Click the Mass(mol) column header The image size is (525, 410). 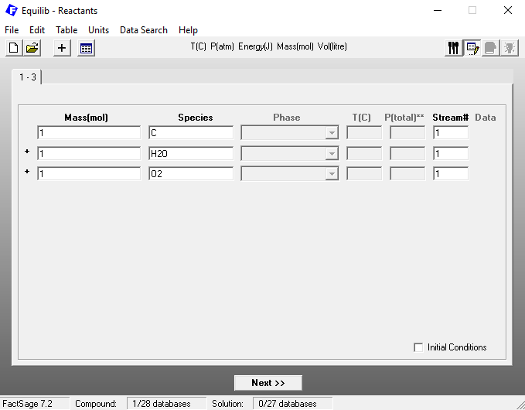click(86, 118)
